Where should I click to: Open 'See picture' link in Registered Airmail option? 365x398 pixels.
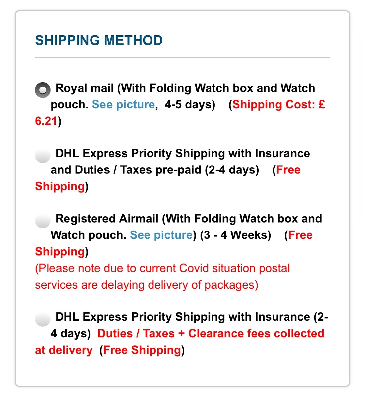point(161,235)
